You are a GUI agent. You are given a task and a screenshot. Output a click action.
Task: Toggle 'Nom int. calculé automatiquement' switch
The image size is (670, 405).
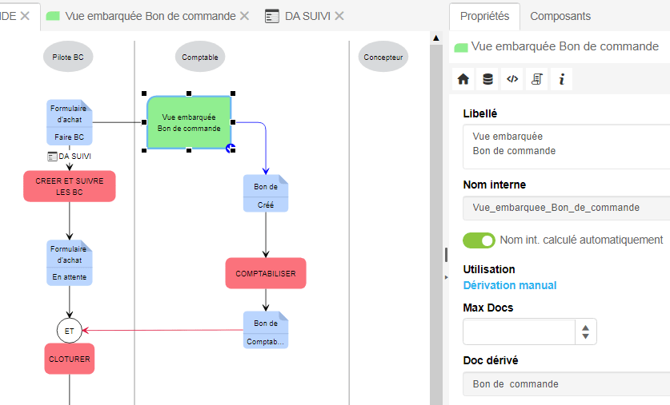479,240
